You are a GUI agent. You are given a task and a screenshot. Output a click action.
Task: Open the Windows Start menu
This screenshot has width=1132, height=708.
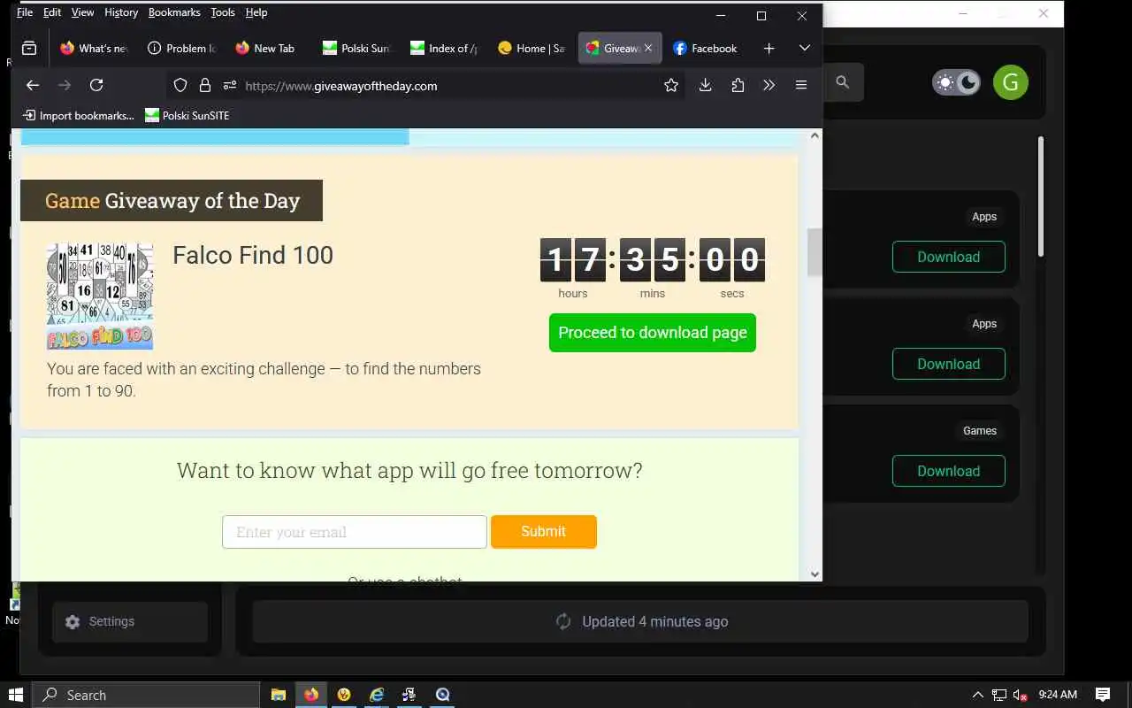pyautogui.click(x=15, y=695)
